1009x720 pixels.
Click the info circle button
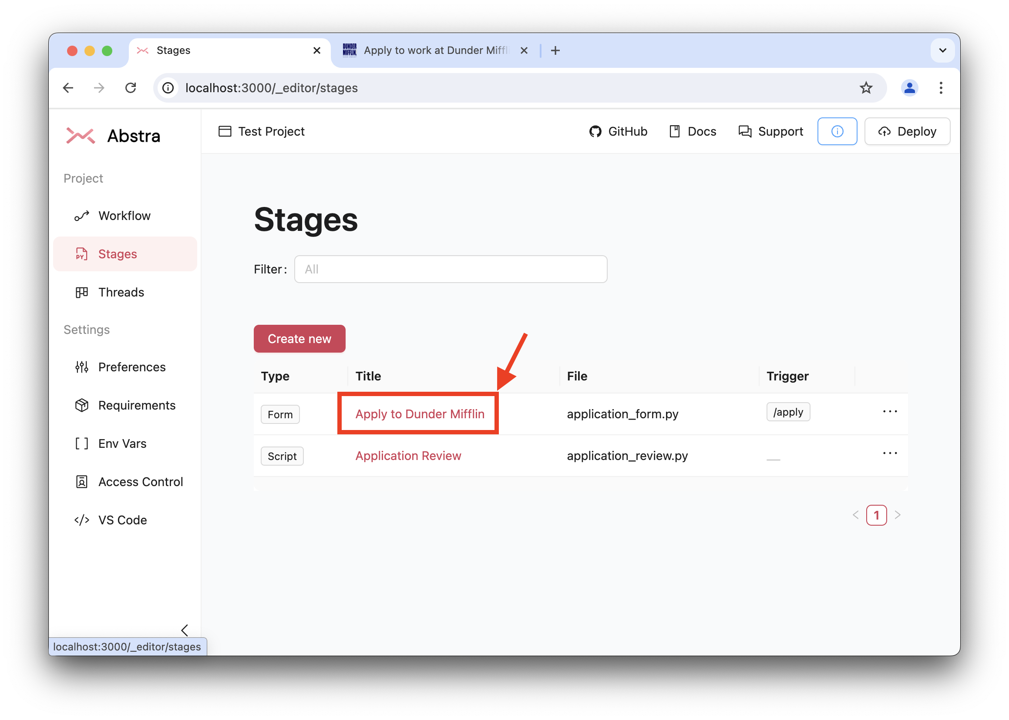click(x=837, y=131)
